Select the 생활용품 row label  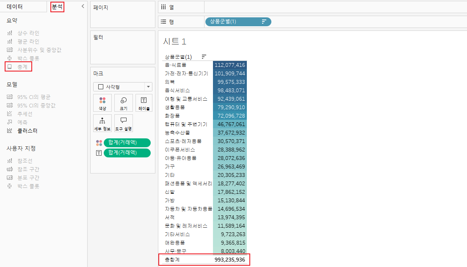coord(175,107)
